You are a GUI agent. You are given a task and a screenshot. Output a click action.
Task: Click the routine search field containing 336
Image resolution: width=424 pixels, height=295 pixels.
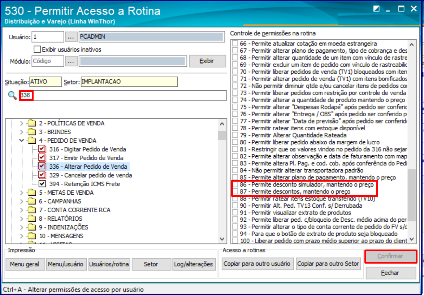click(x=123, y=95)
